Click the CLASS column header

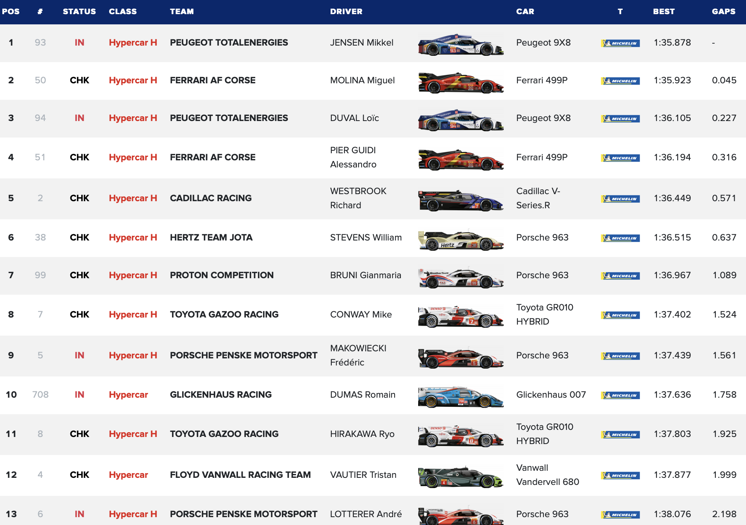[x=123, y=11]
